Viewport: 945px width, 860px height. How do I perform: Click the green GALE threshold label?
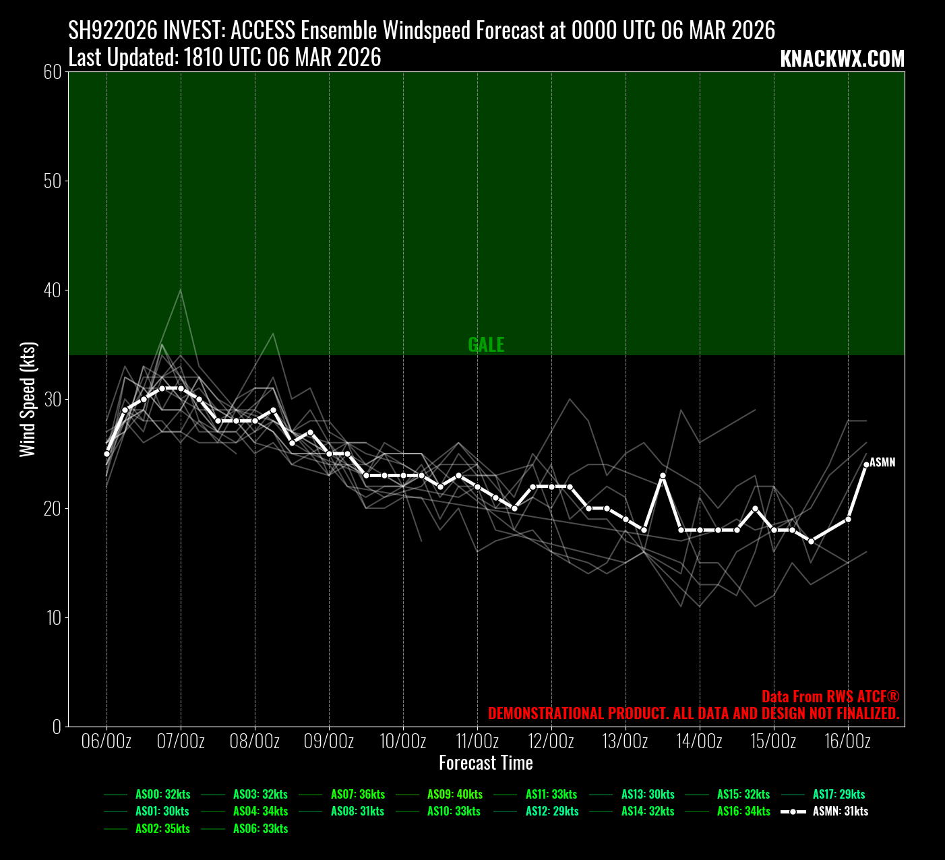[x=486, y=345]
